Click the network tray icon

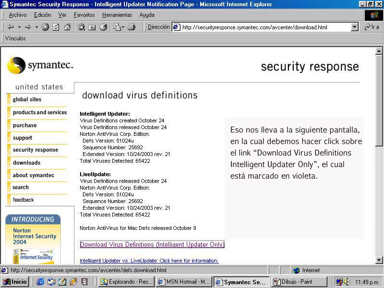339,282
